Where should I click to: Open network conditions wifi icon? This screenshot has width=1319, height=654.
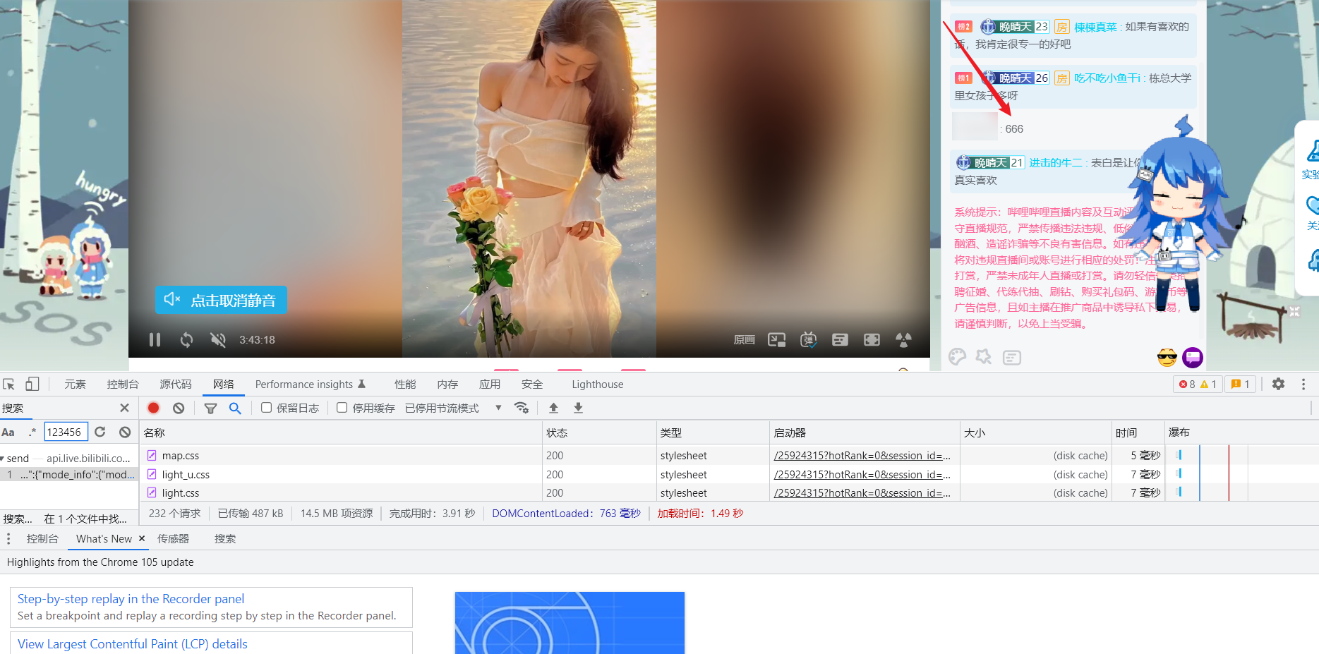pyautogui.click(x=522, y=408)
